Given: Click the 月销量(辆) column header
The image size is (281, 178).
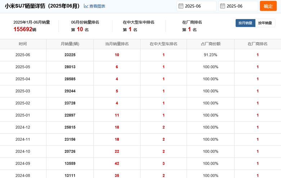Looking at the screenshot, I should 70,44.
